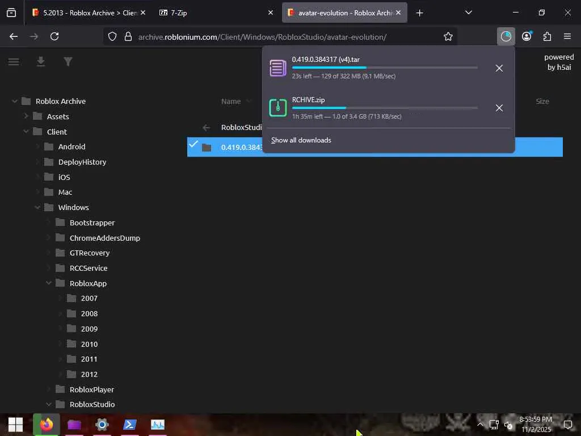Go back to previous page
Image resolution: width=581 pixels, height=436 pixels.
[14, 36]
